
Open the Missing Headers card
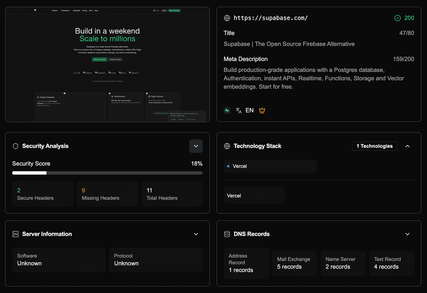pos(107,194)
